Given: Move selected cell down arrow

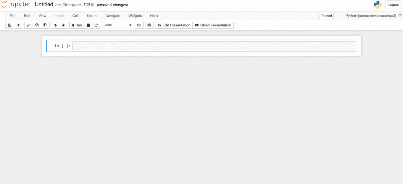Looking at the screenshot, I should pyautogui.click(x=63, y=25).
